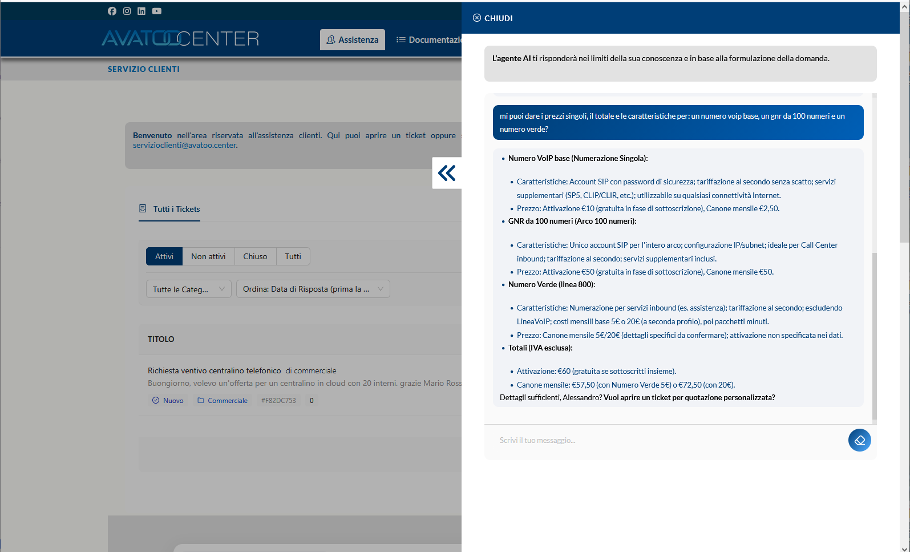Close the AI chat with CHIUDI

tap(493, 18)
